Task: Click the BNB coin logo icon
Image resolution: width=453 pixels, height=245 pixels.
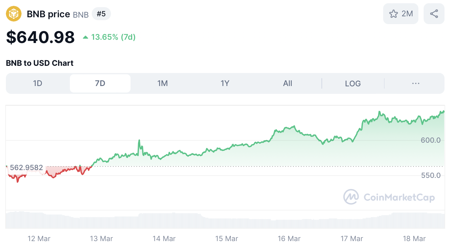Action: click(14, 14)
